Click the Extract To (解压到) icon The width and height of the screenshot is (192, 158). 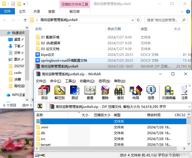(60, 92)
